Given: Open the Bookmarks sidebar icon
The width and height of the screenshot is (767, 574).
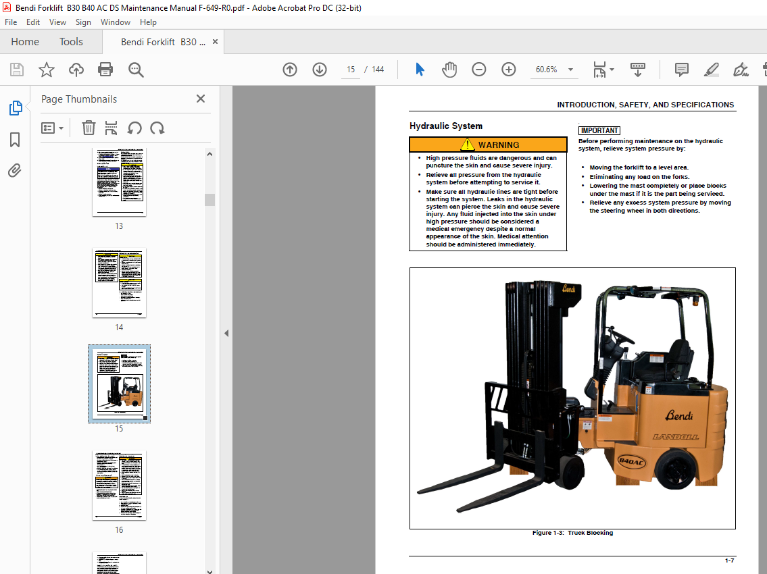Looking at the screenshot, I should (15, 140).
